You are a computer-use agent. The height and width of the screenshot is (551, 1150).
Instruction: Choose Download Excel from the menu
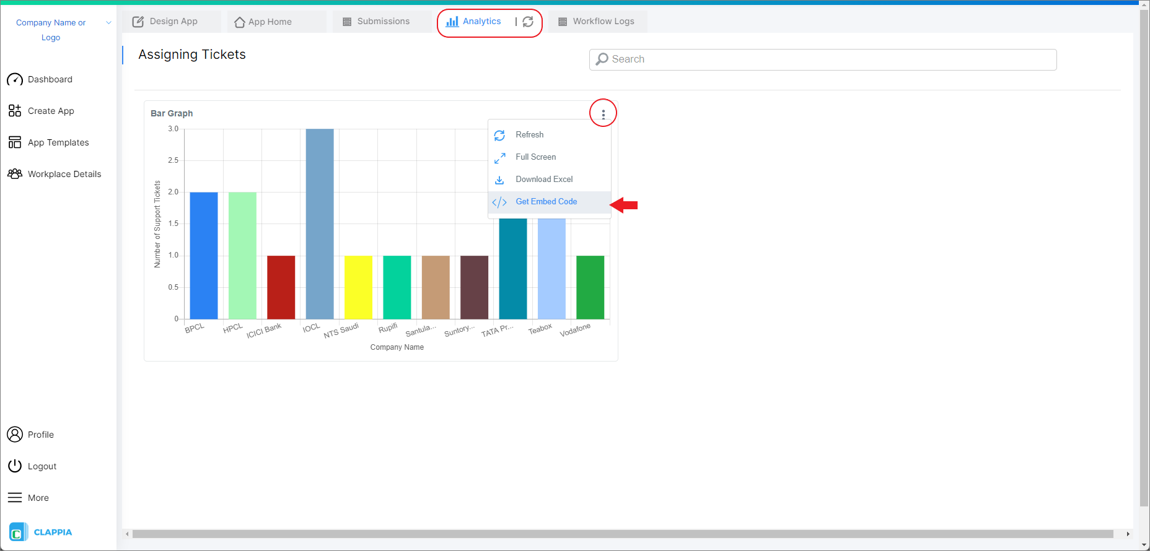(x=550, y=180)
